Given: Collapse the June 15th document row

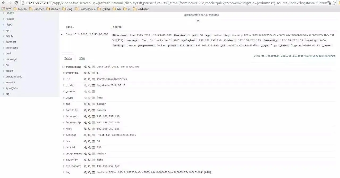Looking at the screenshot, I should coord(62,34).
